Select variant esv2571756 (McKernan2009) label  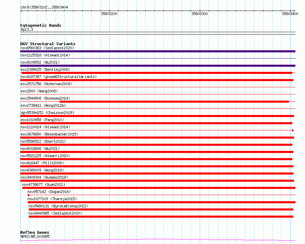point(46,84)
